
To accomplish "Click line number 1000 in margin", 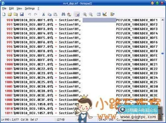I will coord(9,64).
